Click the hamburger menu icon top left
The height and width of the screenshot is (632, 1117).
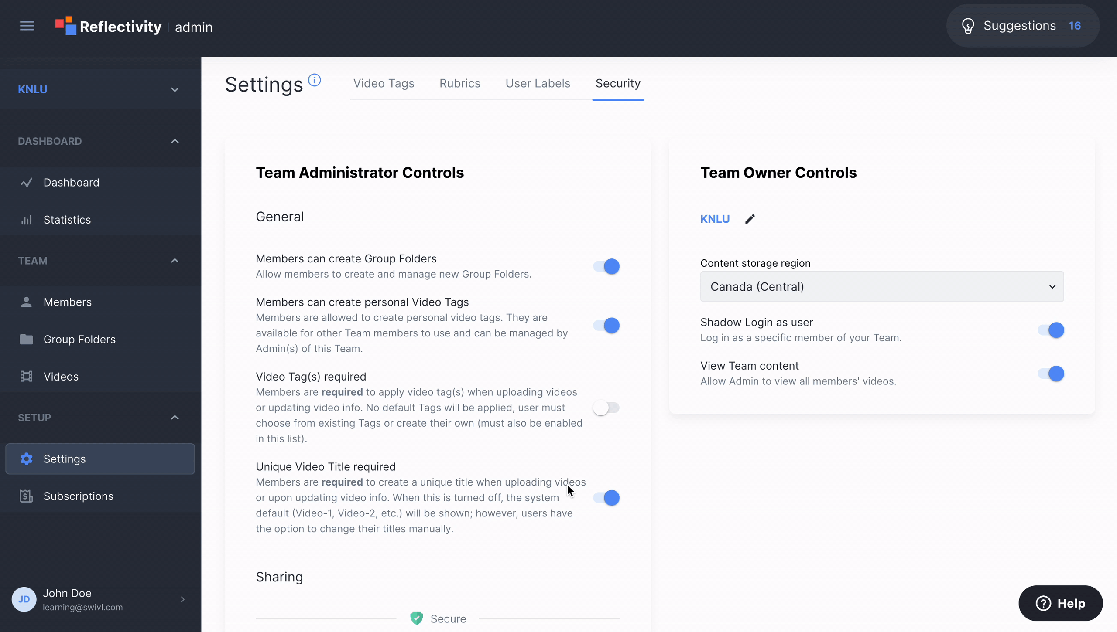coord(27,26)
